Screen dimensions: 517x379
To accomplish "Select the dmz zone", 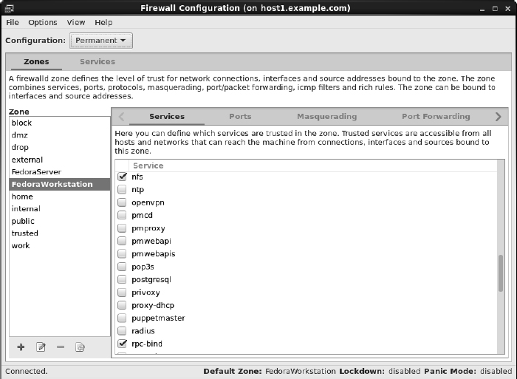I will [60, 135].
